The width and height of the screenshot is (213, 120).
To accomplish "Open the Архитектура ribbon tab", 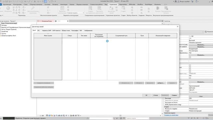I will coord(7,4).
